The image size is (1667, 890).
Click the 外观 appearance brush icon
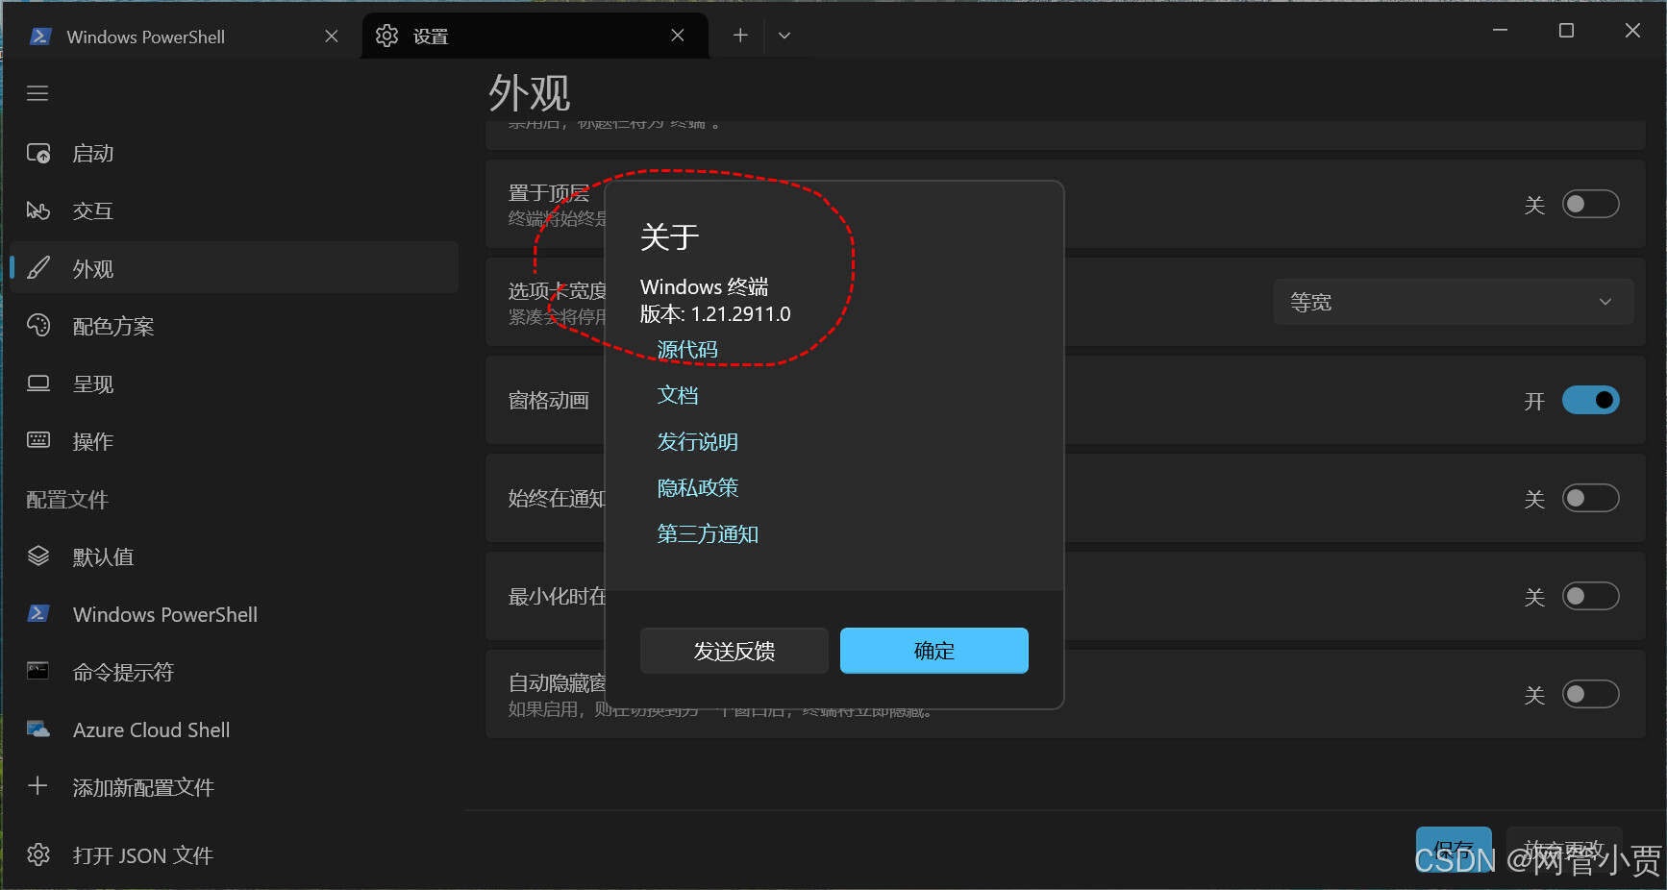point(38,268)
